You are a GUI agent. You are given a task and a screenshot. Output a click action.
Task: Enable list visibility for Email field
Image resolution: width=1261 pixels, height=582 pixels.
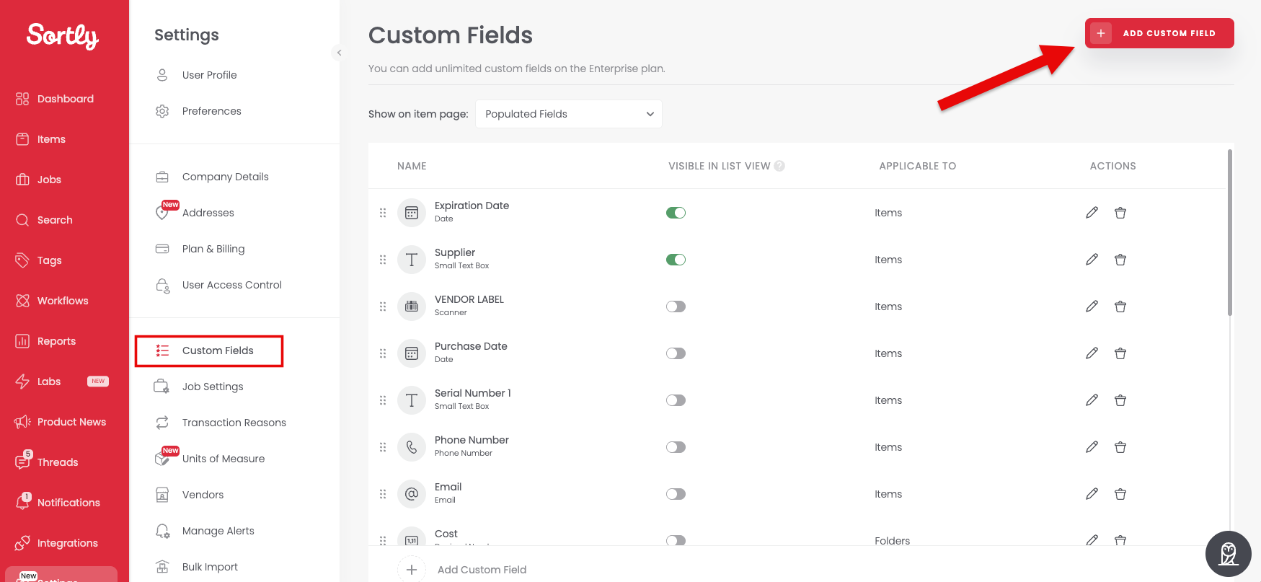point(676,494)
